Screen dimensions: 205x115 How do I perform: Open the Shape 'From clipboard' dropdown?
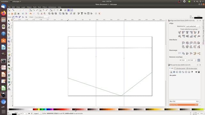click(42, 17)
